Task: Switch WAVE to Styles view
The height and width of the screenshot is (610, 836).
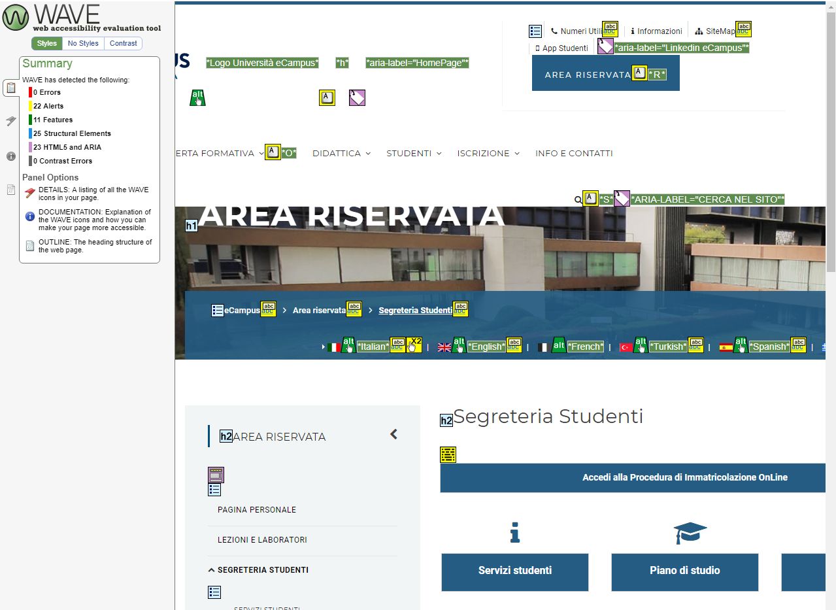Action: tap(47, 43)
